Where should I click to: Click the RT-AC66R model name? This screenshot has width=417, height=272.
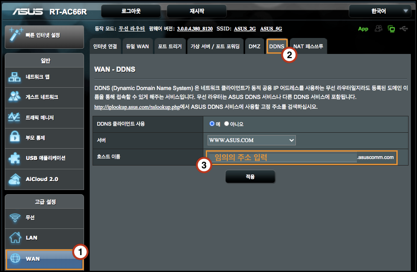68,12
